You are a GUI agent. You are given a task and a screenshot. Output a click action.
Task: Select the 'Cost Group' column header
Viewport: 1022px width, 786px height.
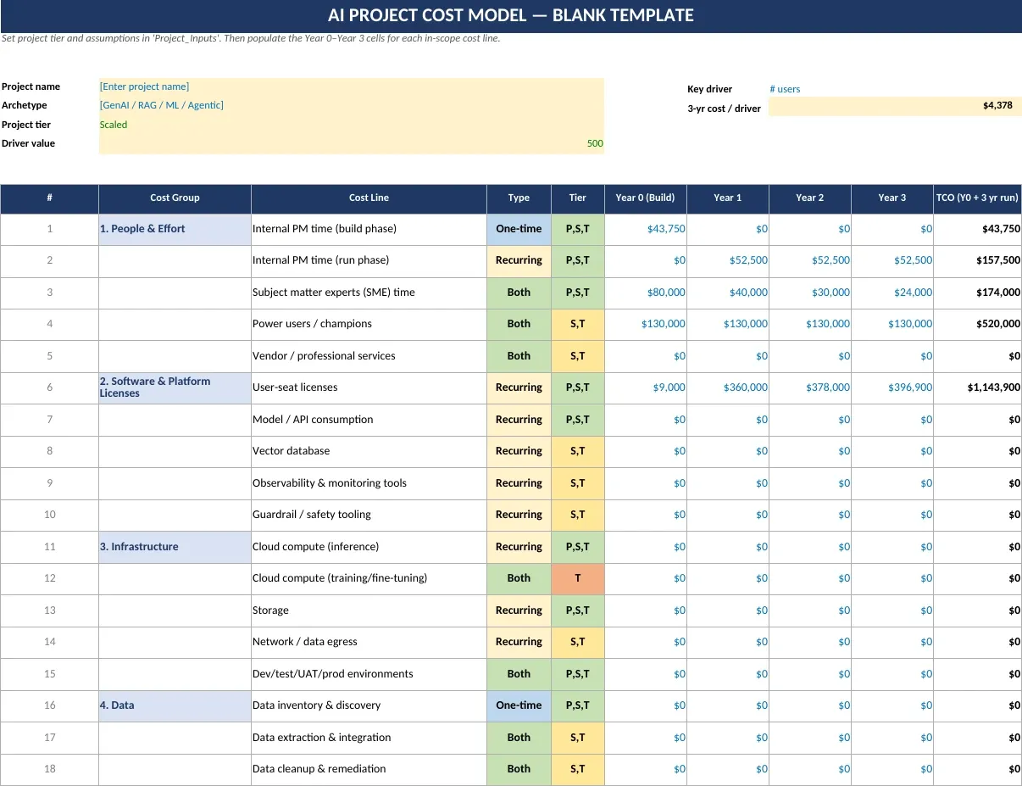click(x=175, y=198)
